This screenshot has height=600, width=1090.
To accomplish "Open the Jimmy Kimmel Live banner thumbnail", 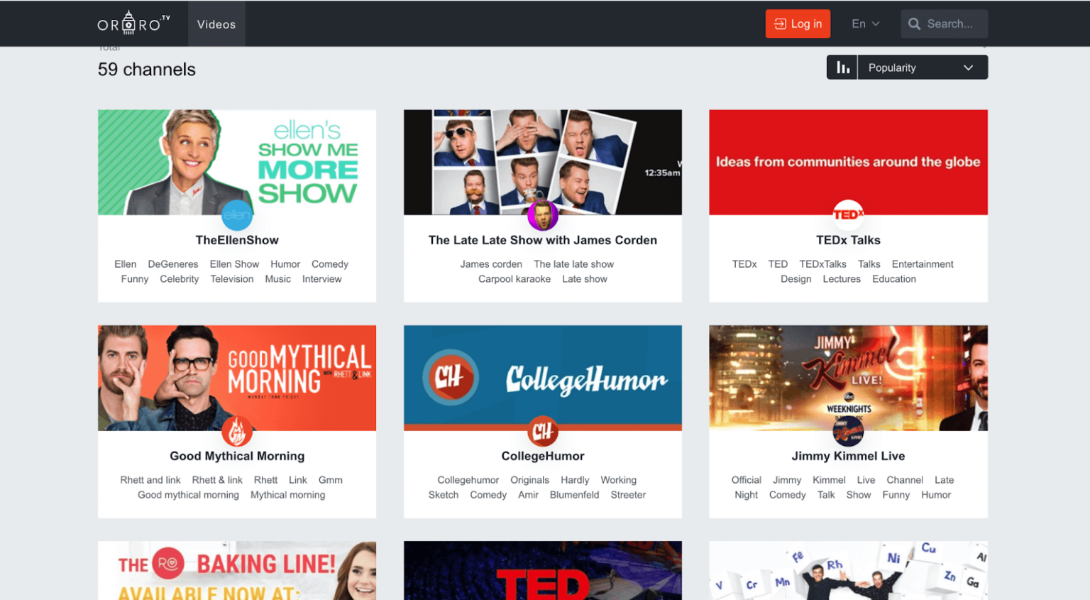I will coord(848,378).
